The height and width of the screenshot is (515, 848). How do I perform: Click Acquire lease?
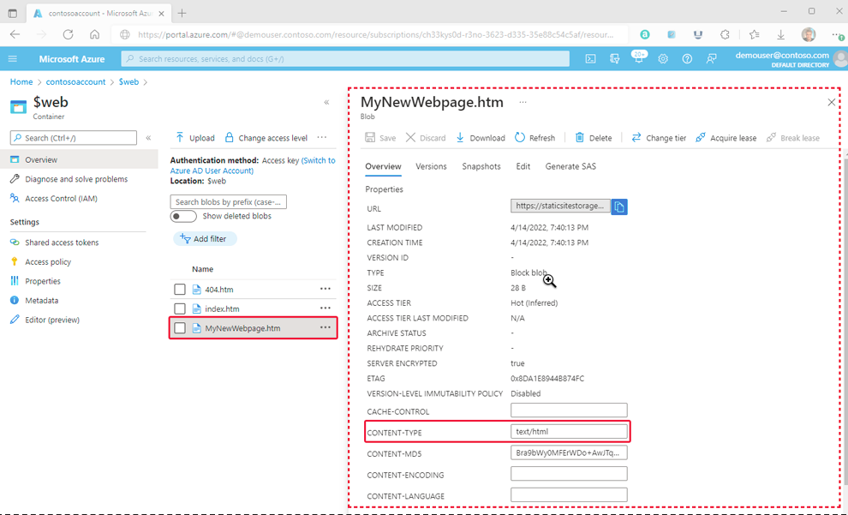click(x=726, y=138)
